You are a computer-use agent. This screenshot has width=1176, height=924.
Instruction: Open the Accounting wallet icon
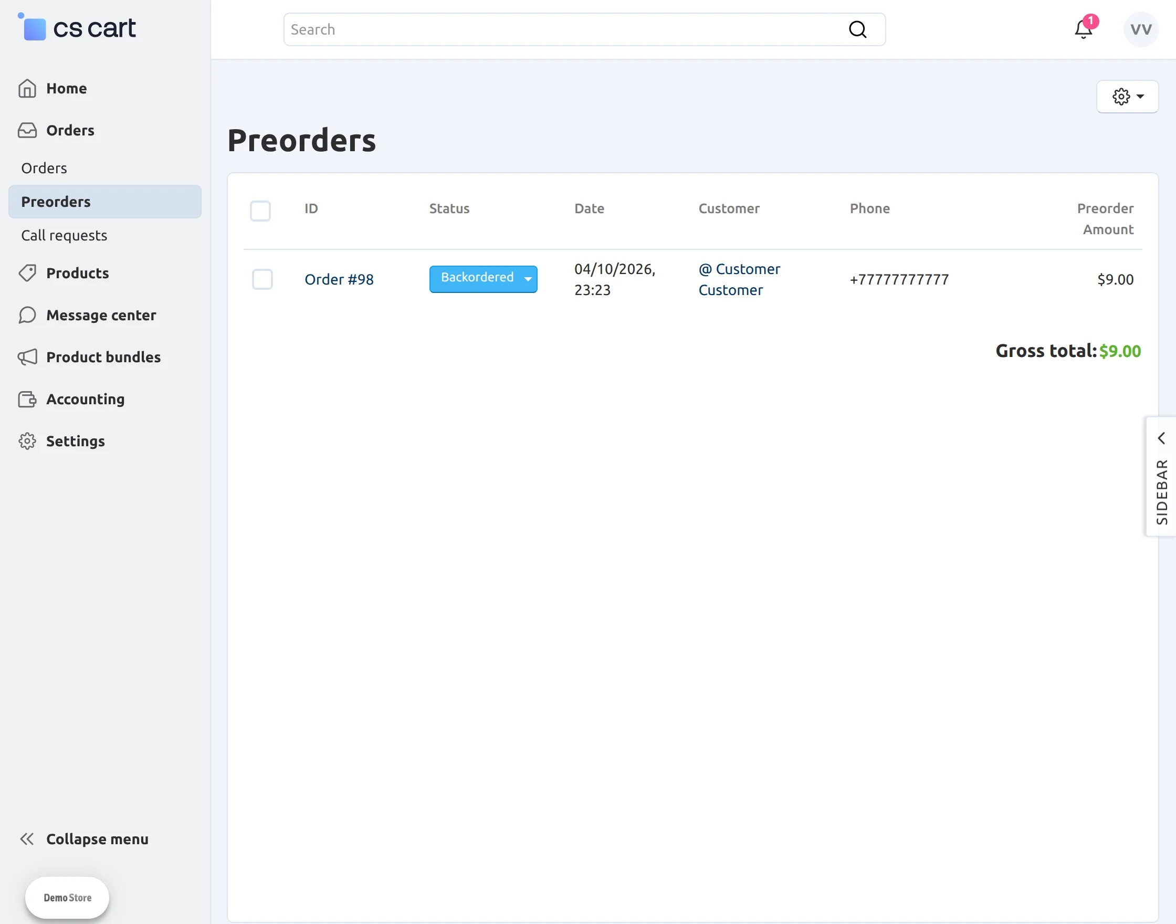(27, 399)
